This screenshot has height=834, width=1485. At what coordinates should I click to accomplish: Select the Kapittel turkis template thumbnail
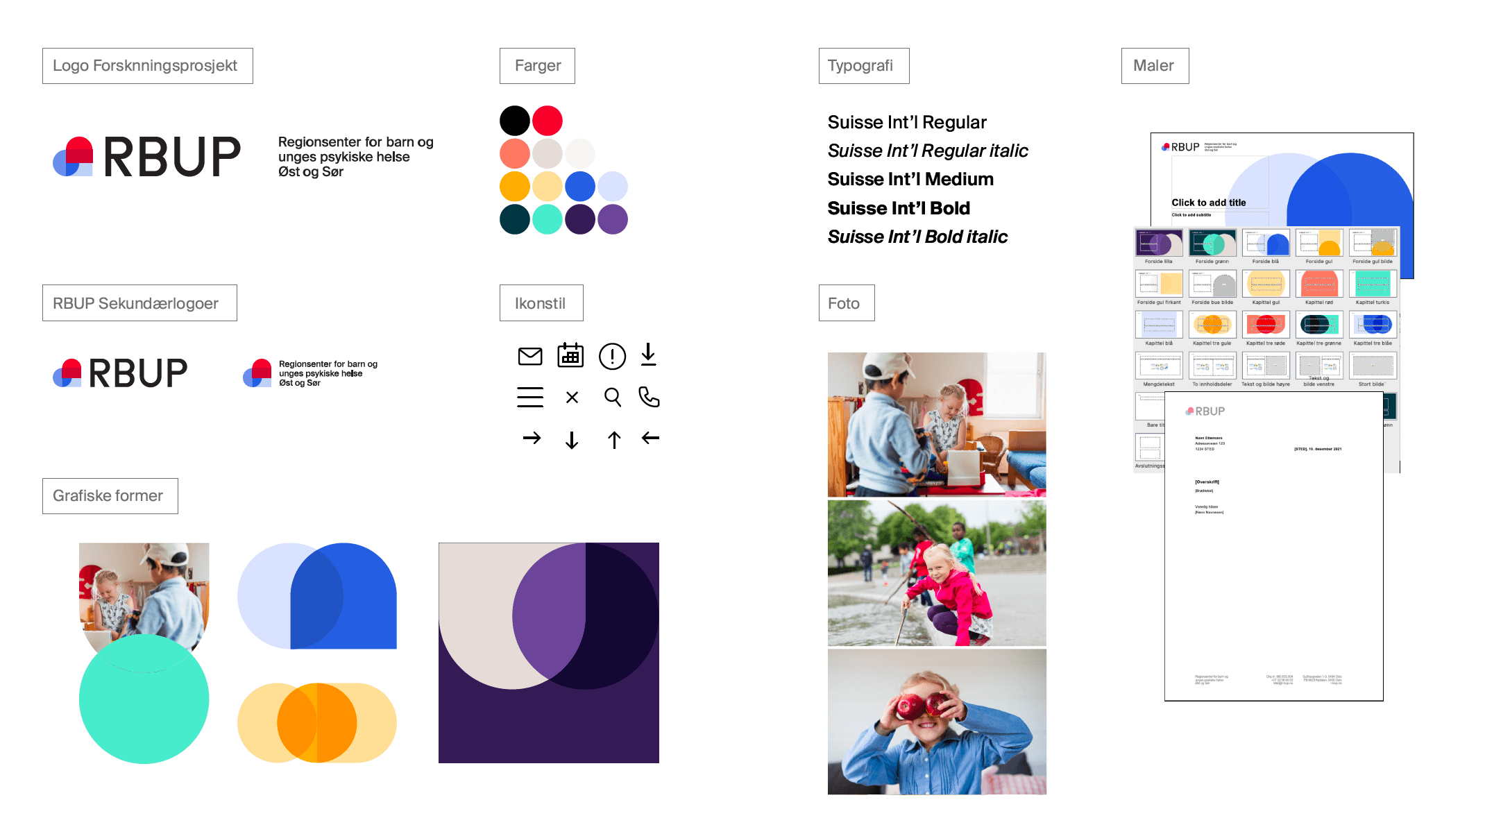tap(1373, 284)
